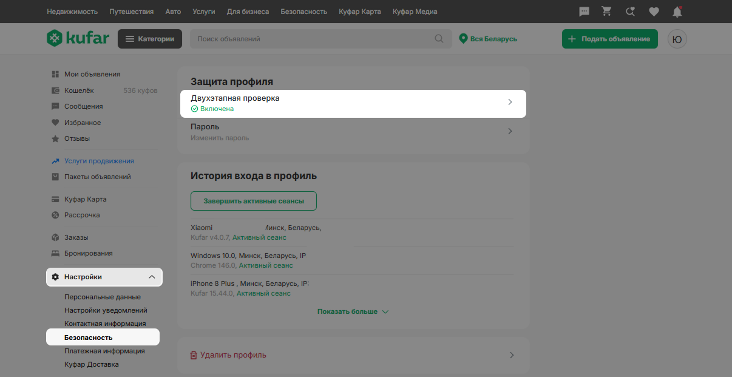Image resolution: width=732 pixels, height=377 pixels.
Task: Click the Xiaomi session entry
Action: point(353,233)
